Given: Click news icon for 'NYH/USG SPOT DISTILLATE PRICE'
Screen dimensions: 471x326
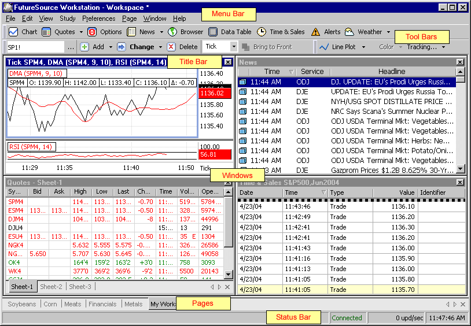Looking at the screenshot, I should point(242,102).
